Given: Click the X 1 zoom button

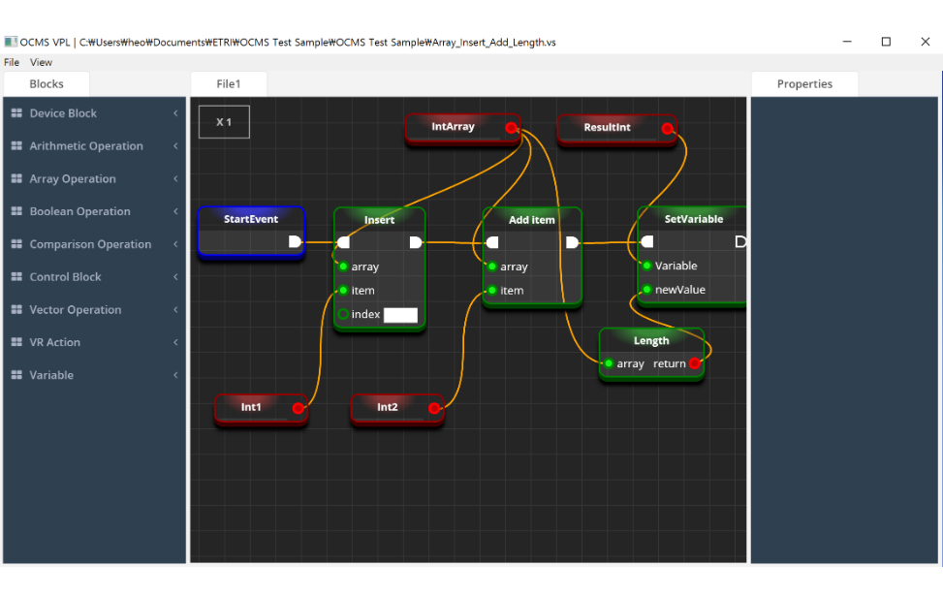Looking at the screenshot, I should (224, 122).
